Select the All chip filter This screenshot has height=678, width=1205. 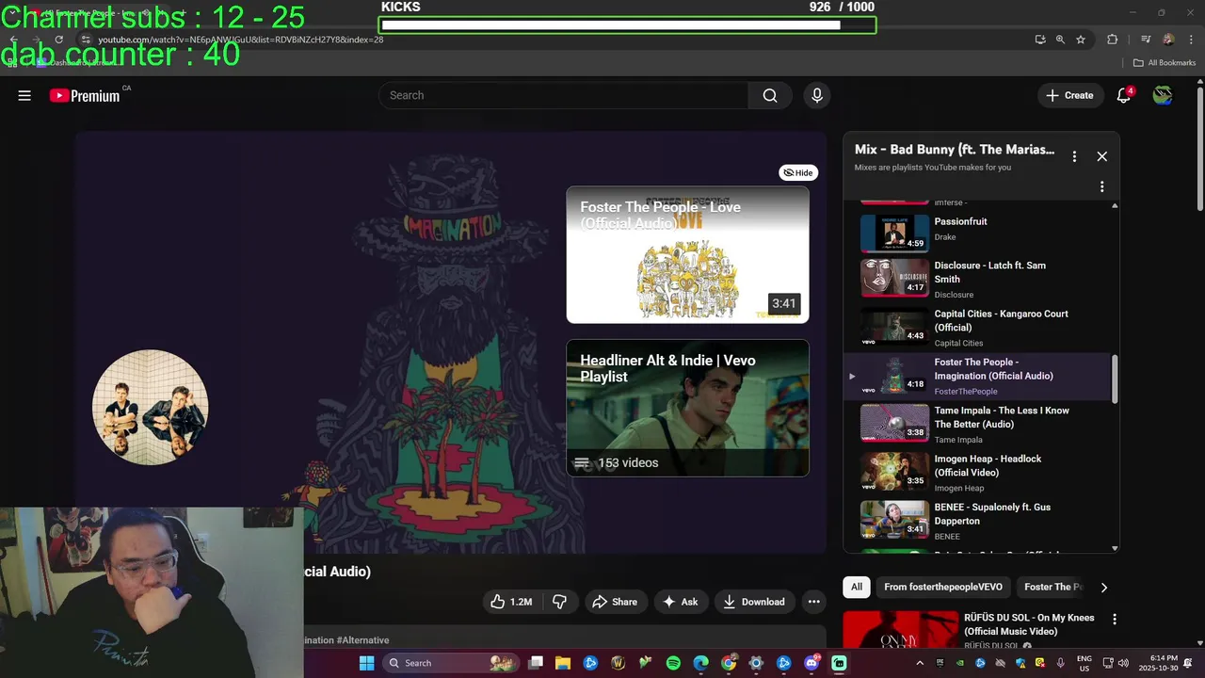click(x=857, y=587)
